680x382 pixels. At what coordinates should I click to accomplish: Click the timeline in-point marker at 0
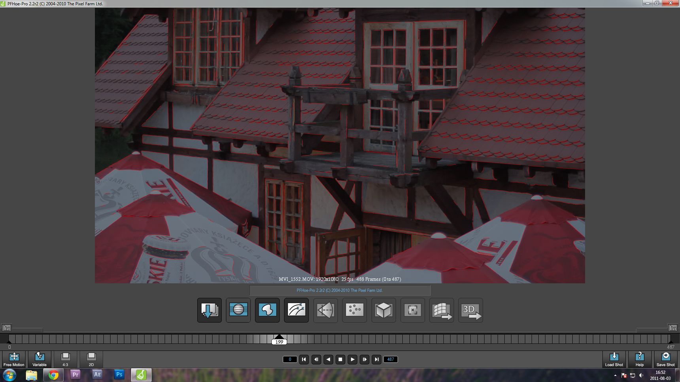pyautogui.click(x=9, y=342)
